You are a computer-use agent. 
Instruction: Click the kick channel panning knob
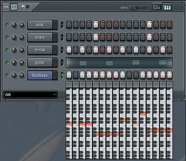click(14, 25)
